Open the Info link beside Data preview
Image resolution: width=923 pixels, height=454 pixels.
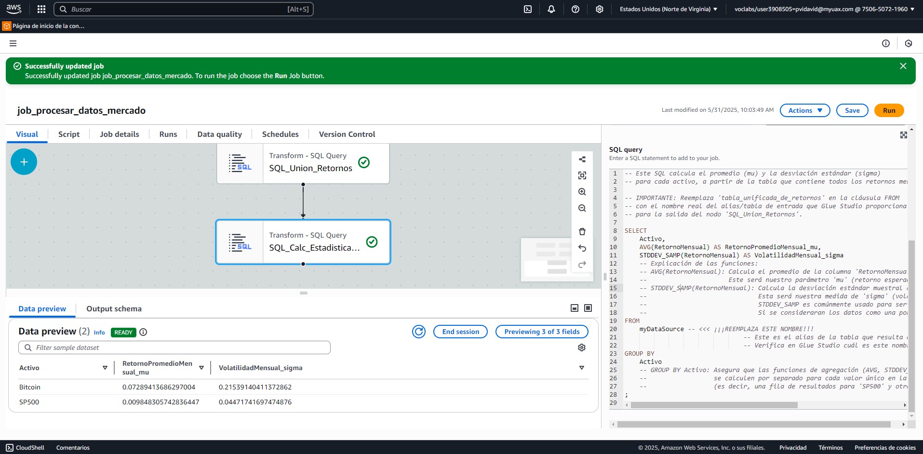(x=99, y=333)
